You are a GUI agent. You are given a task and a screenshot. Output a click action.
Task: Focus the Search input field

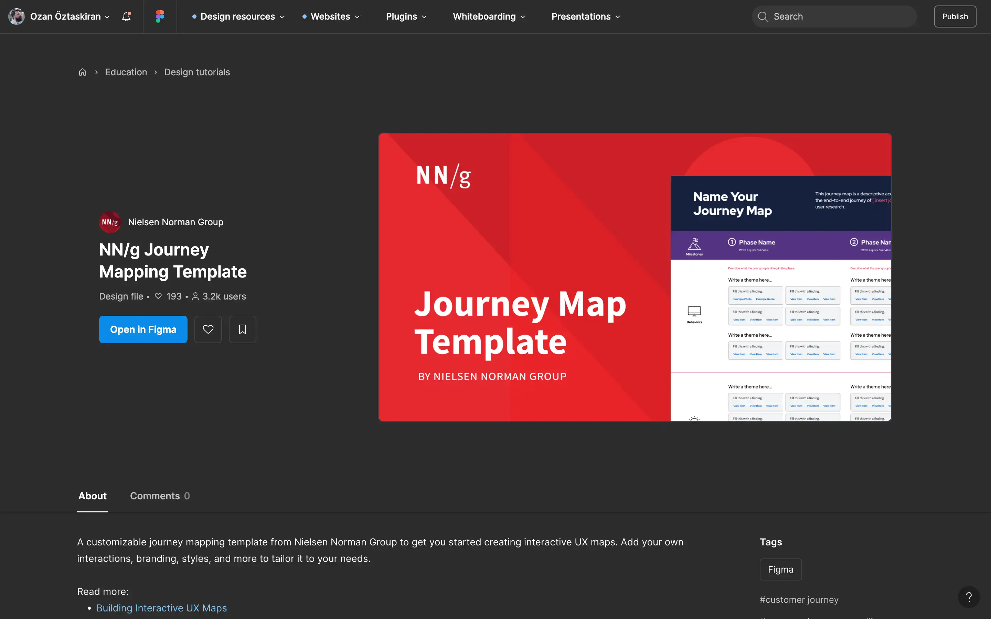pos(834,17)
